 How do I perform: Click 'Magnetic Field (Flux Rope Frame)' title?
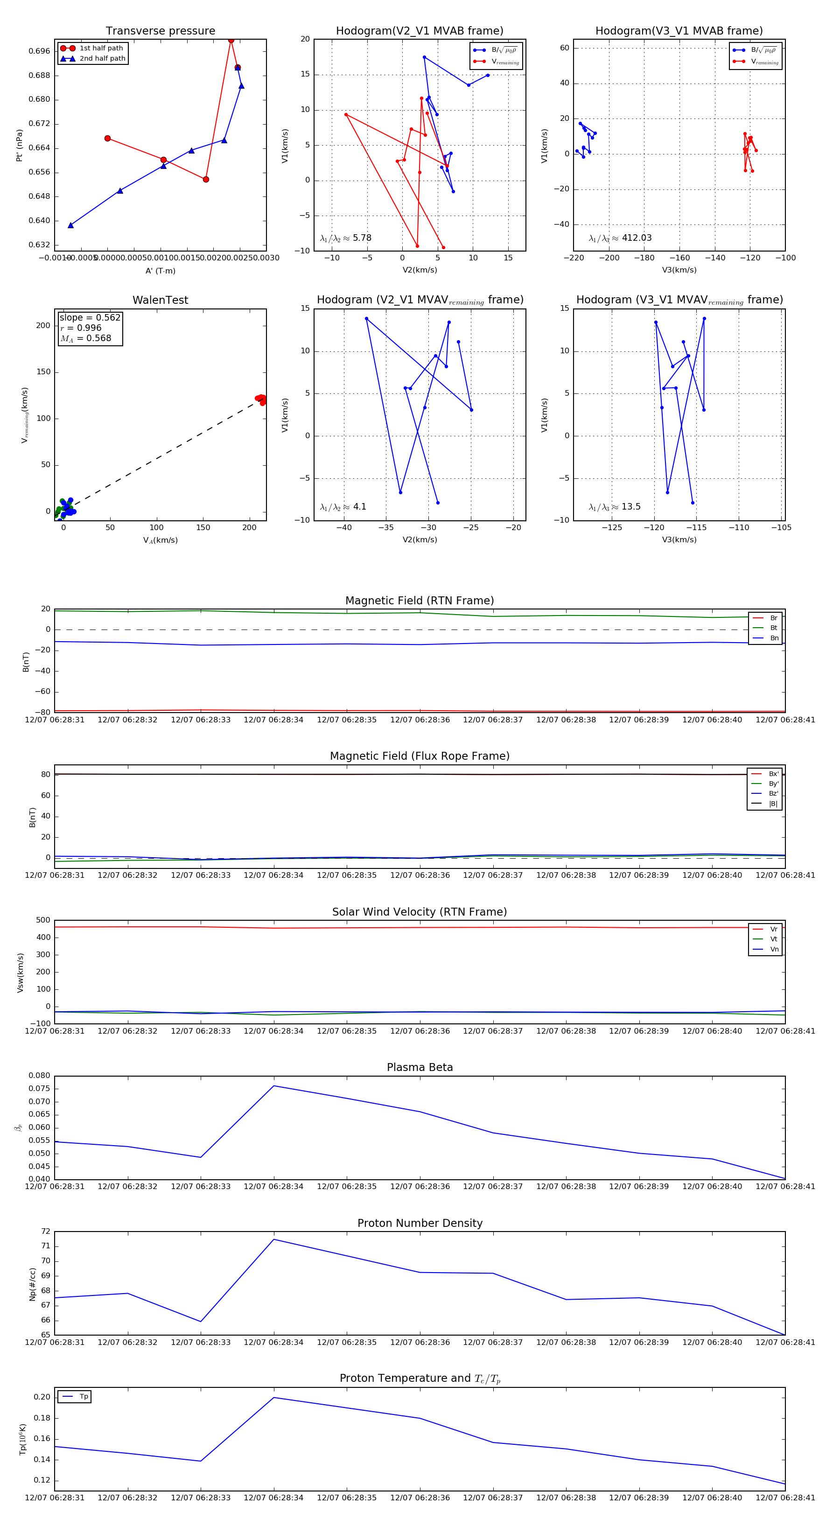[420, 756]
